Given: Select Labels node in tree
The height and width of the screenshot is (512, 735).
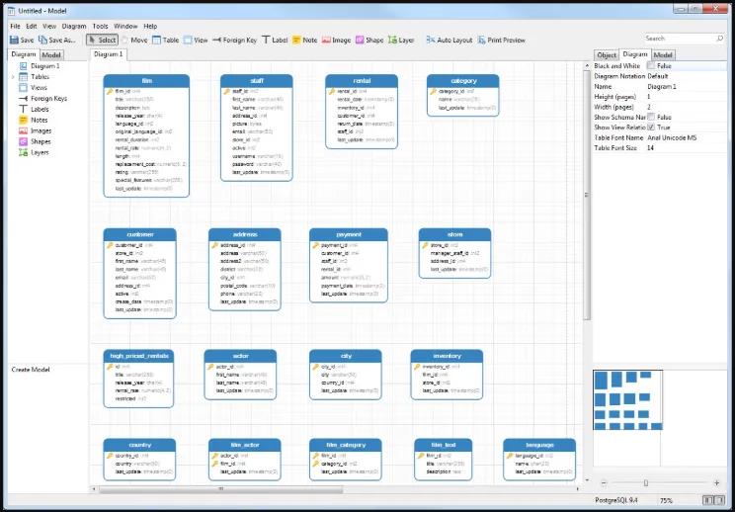Looking at the screenshot, I should [x=34, y=110].
